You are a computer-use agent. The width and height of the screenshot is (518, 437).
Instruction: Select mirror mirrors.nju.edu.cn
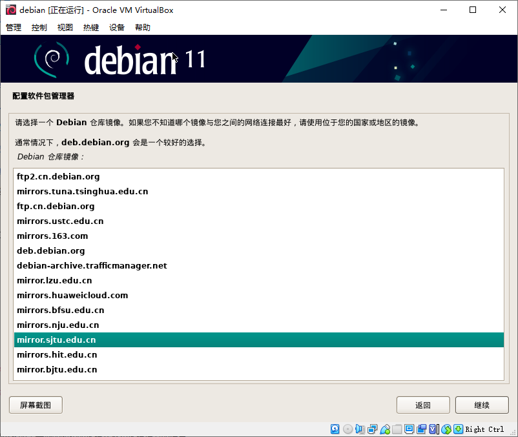259,325
